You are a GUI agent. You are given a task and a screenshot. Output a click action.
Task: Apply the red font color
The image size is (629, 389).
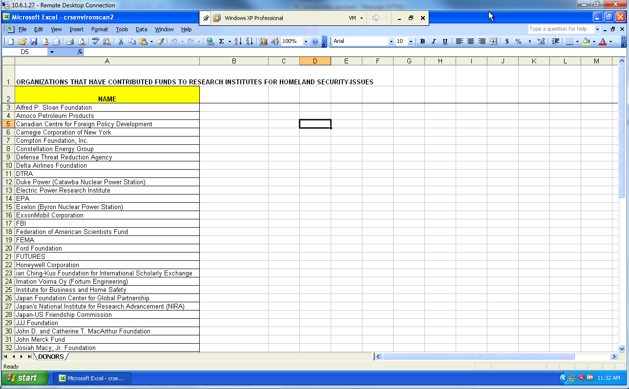603,41
